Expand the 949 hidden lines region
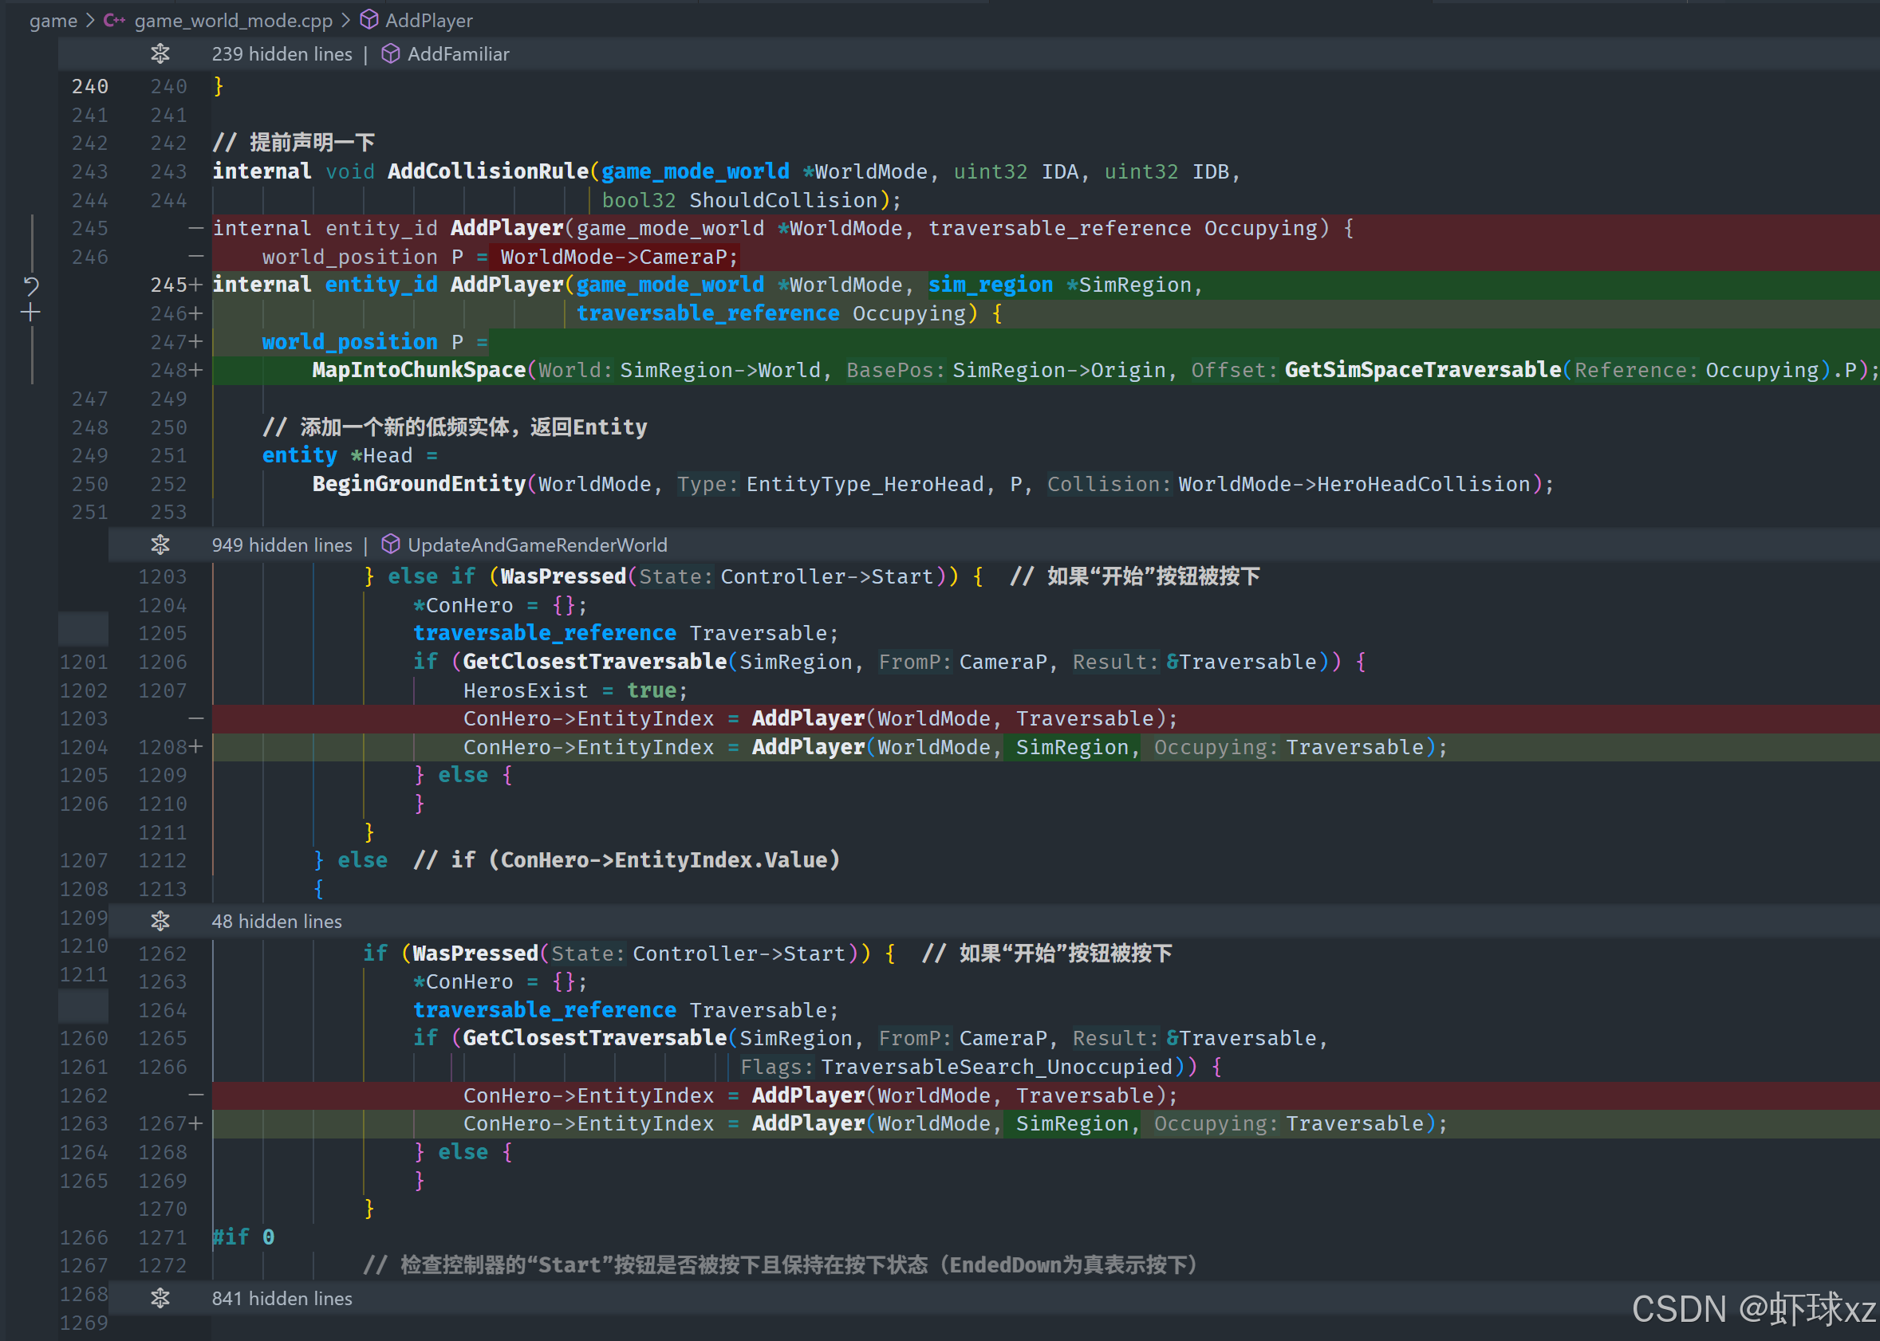1880x1341 pixels. click(160, 545)
